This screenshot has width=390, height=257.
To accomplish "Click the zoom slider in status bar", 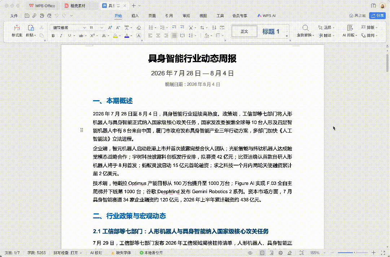I will pos(354,253).
